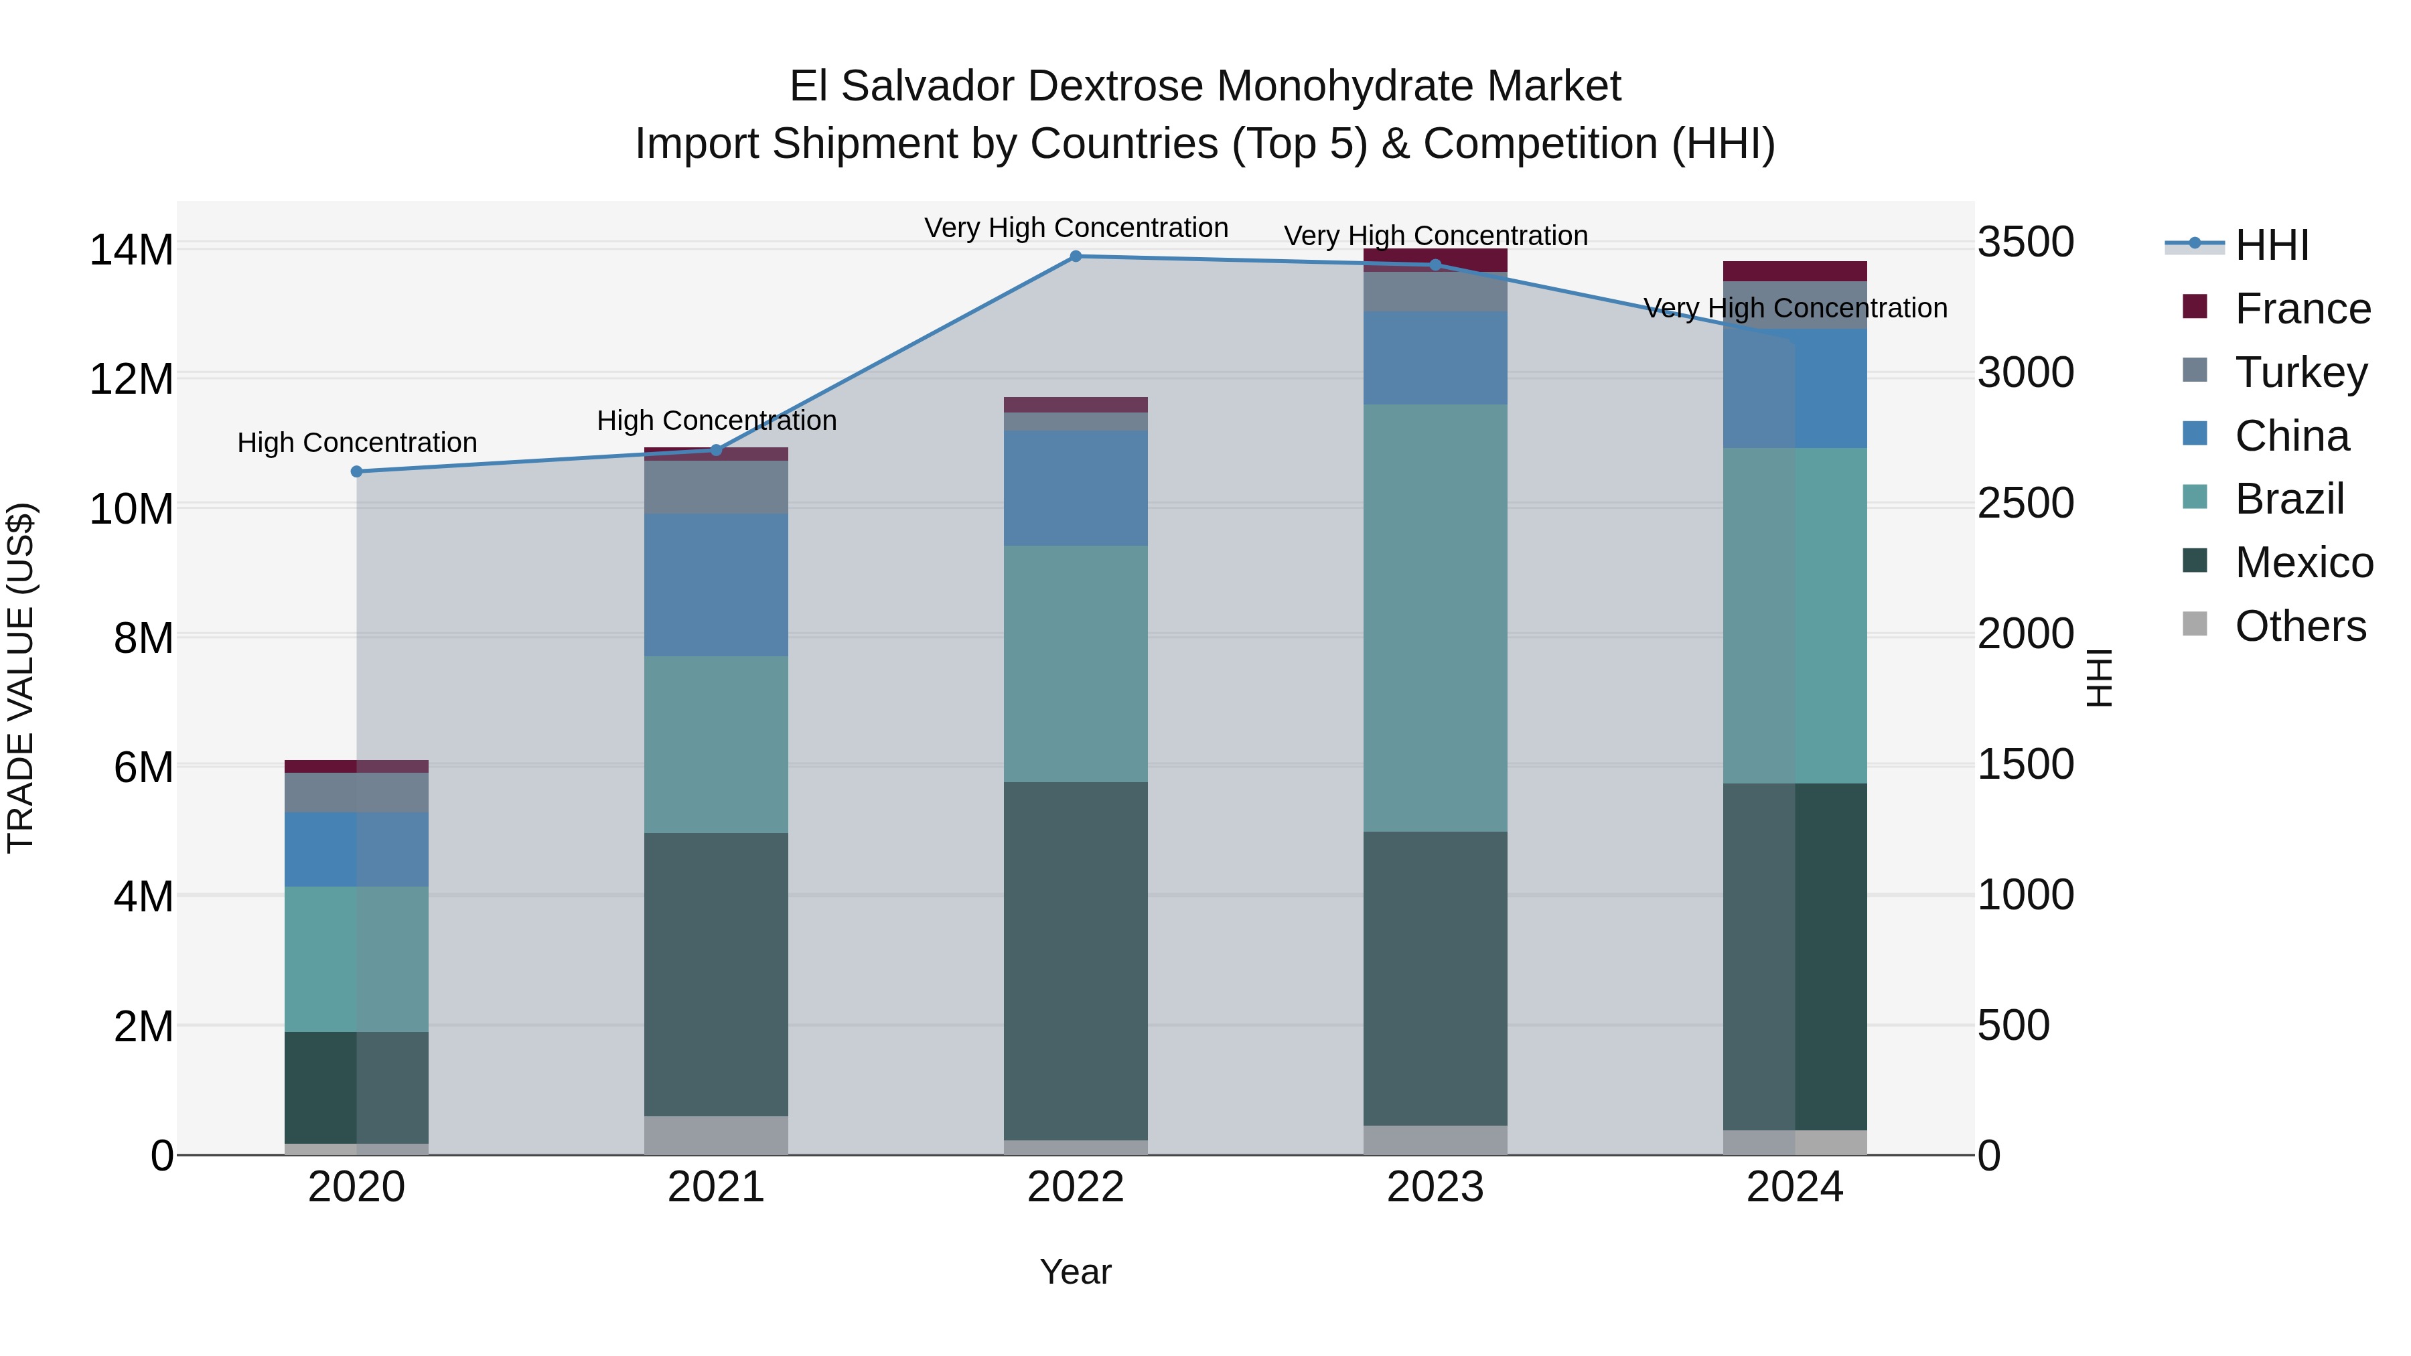Viewport: 2411px width, 1356px height.
Task: Select the Mexico segment of the 2024 bar
Action: [1795, 956]
